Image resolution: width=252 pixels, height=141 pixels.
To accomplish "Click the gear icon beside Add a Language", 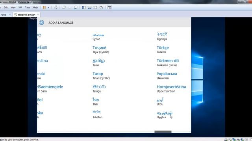I will pyautogui.click(x=42, y=23).
